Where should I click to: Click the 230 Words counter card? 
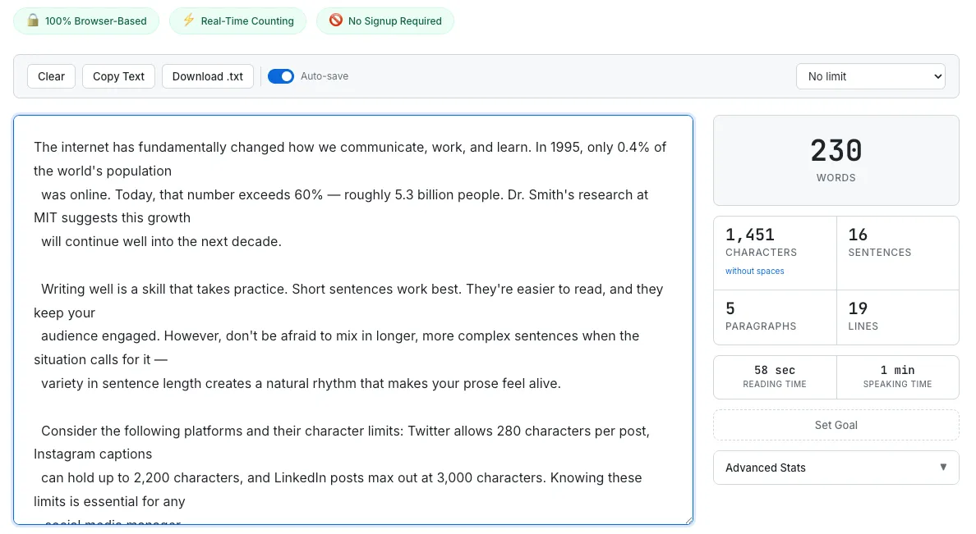pyautogui.click(x=836, y=159)
